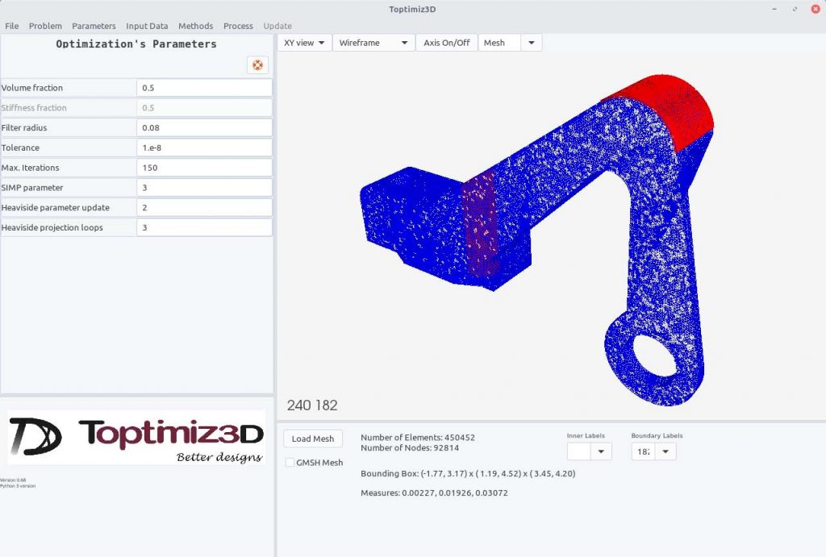Open the Wireframe display dropdown

373,43
